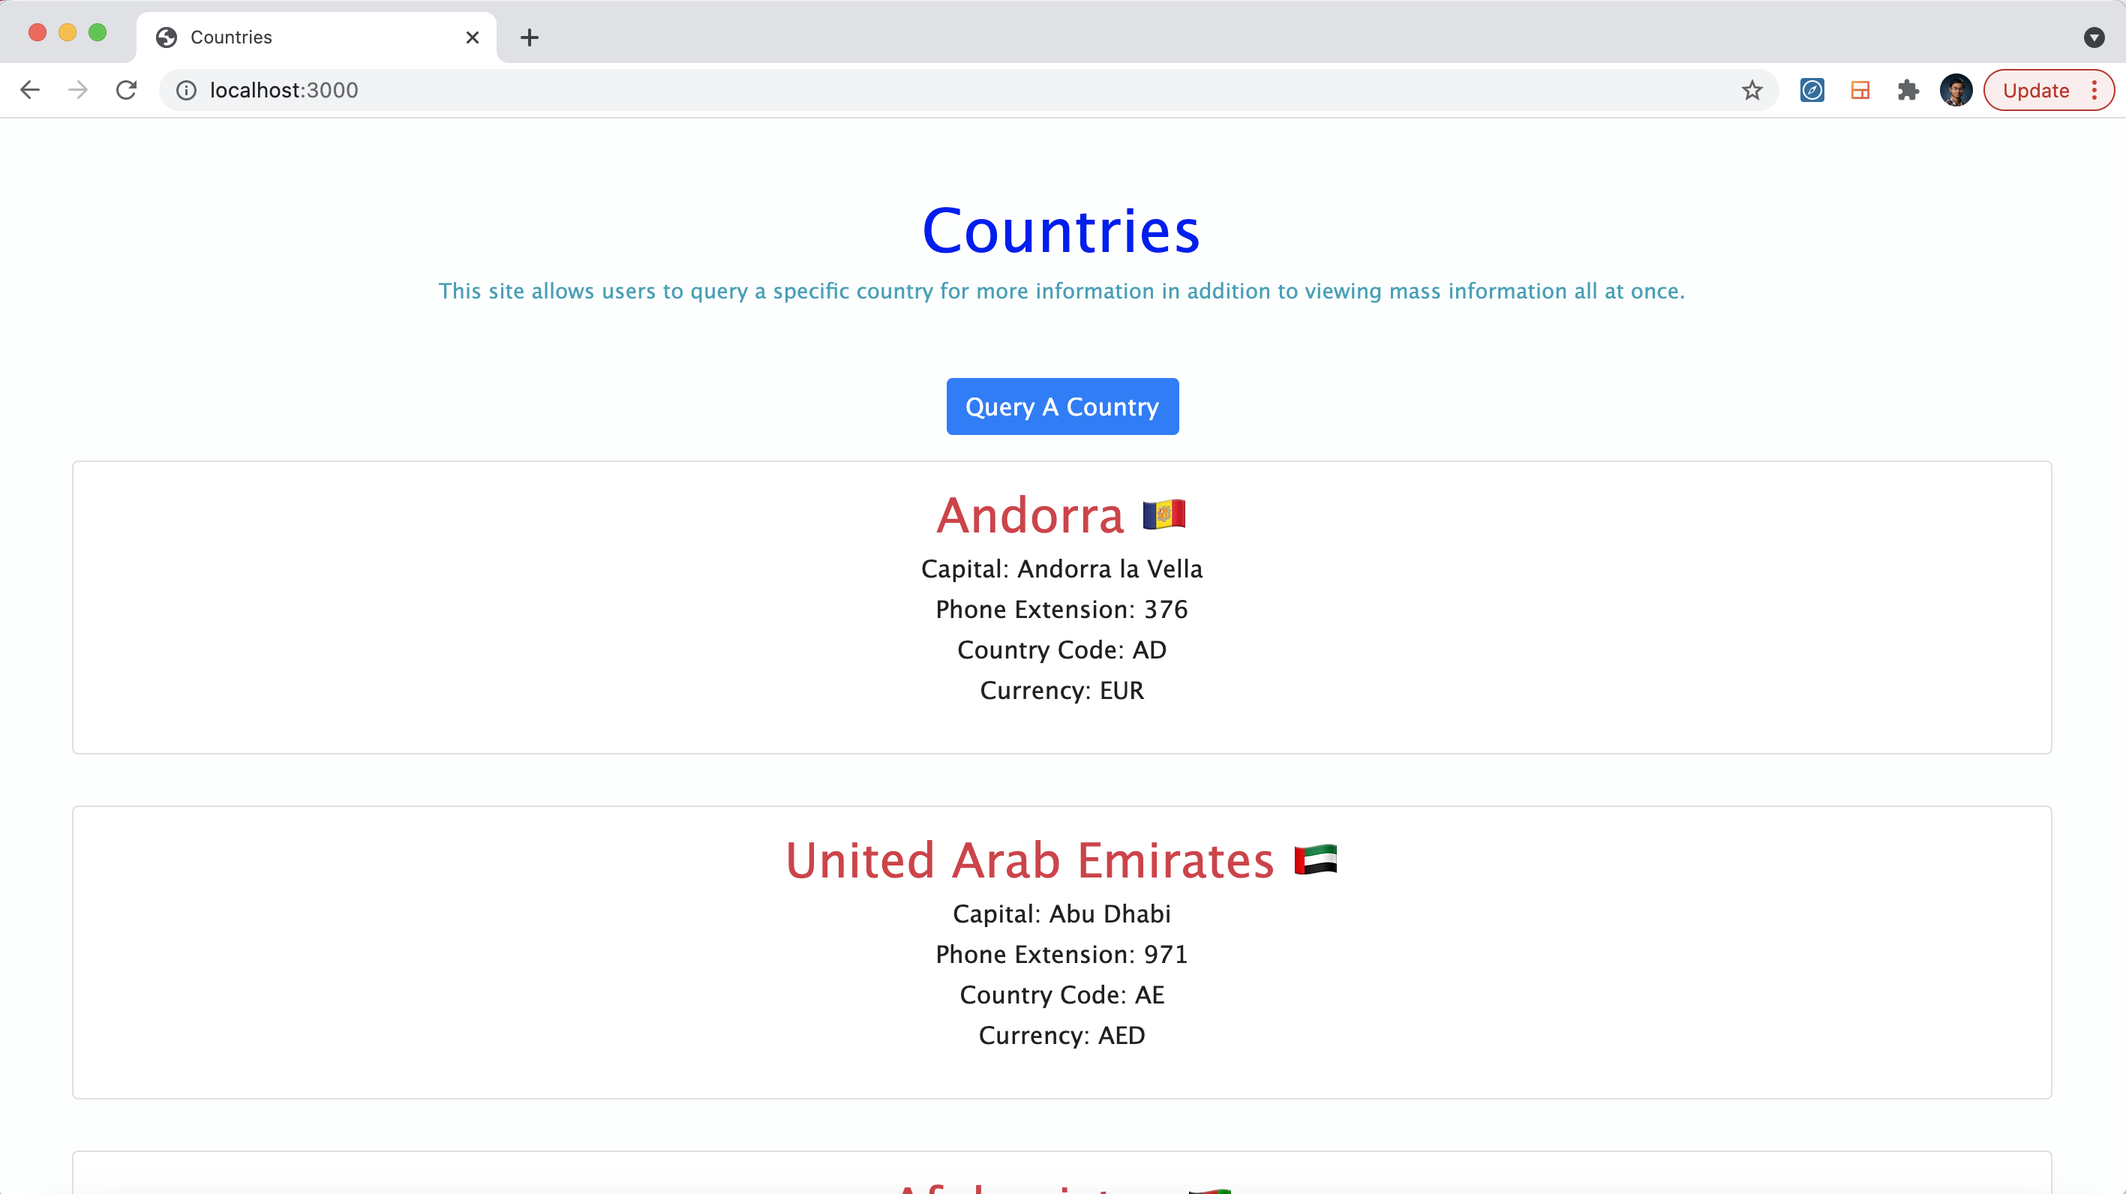The width and height of the screenshot is (2126, 1194).
Task: Reload the localhost page
Action: click(126, 90)
